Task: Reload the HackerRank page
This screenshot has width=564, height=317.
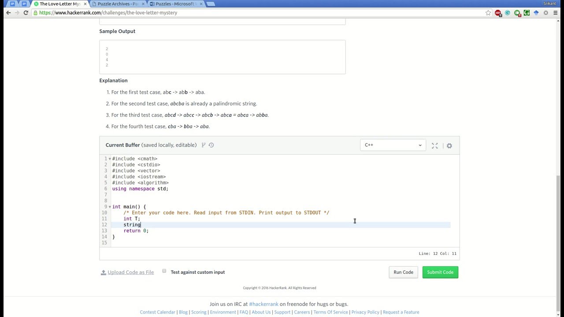Action: pyautogui.click(x=26, y=13)
